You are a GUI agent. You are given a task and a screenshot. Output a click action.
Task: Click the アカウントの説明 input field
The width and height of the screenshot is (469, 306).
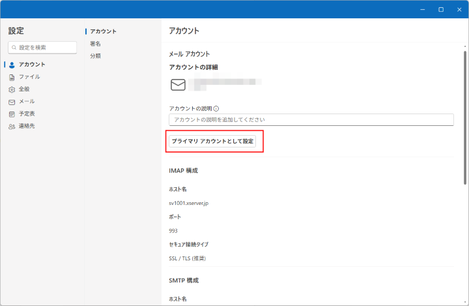point(311,119)
